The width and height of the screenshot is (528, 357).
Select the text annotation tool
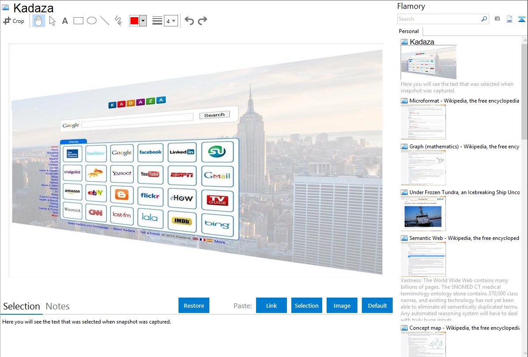click(65, 21)
